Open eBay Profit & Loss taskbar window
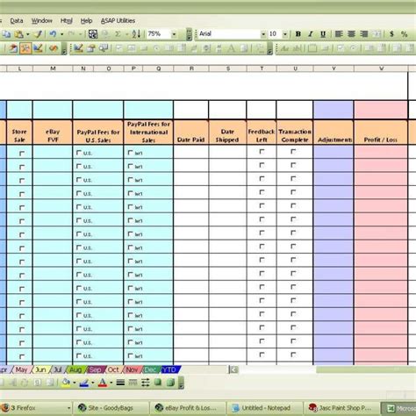This screenshot has width=416, height=416. [x=188, y=408]
